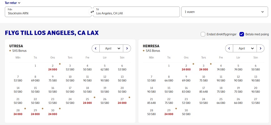Choose April 29 return date
The width and height of the screenshot is (271, 125).
169,112
